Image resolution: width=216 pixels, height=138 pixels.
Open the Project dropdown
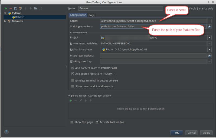210,37
